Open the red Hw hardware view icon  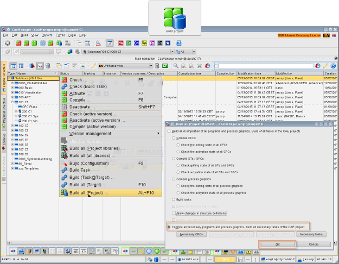121,43
